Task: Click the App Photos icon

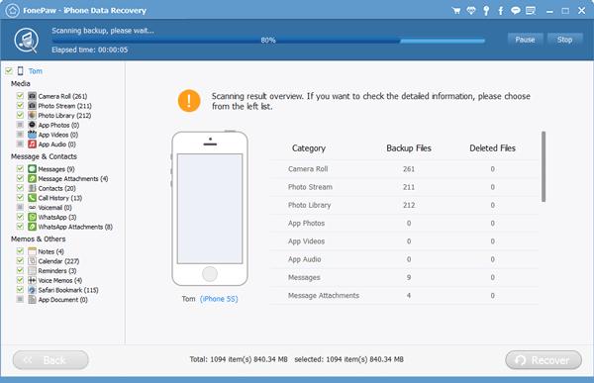Action: 33,125
